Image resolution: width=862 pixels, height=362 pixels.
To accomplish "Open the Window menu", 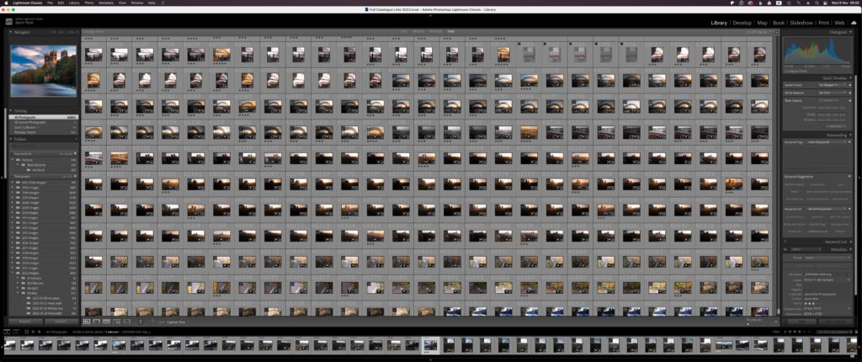I will (137, 3).
